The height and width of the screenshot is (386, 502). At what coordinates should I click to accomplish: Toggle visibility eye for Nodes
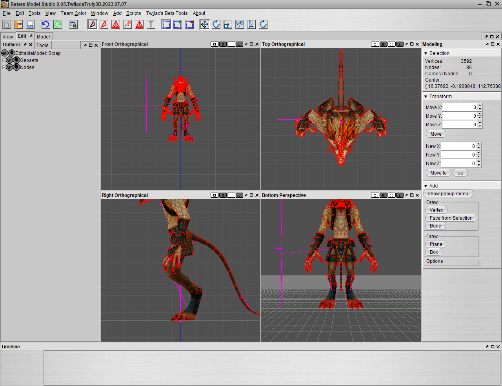tap(9, 67)
